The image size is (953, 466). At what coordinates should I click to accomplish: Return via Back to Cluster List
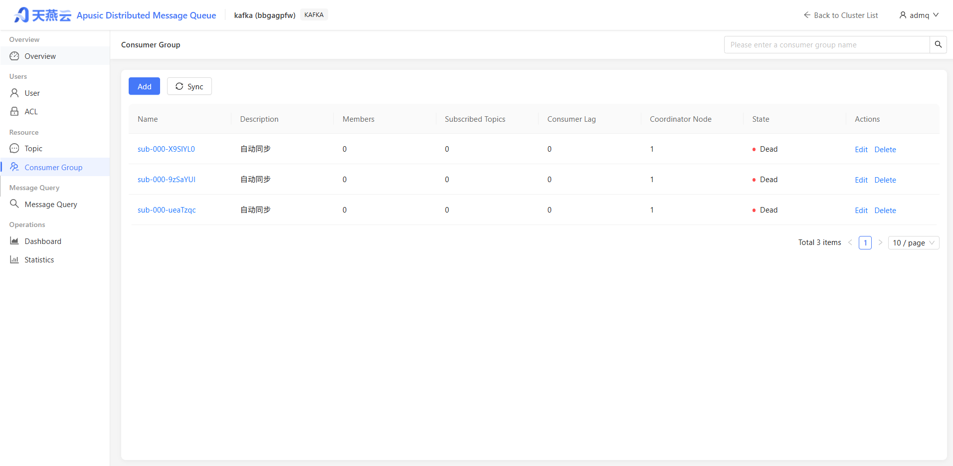coord(841,15)
